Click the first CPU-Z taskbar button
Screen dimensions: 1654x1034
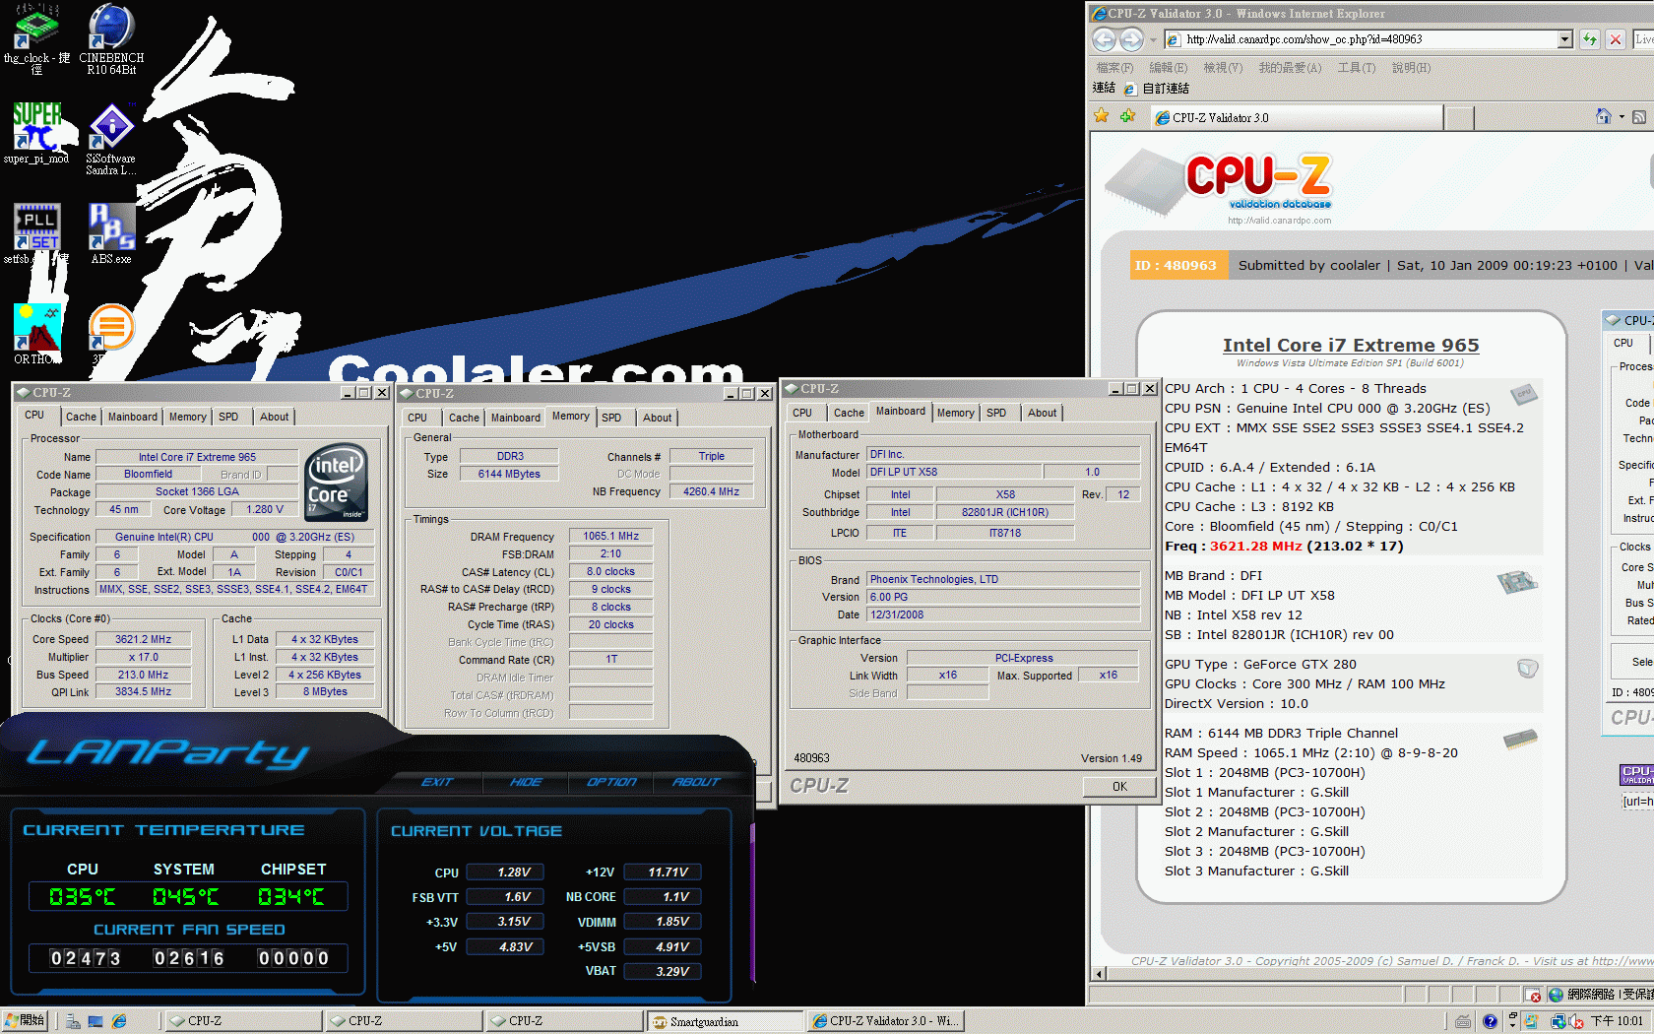click(242, 1021)
